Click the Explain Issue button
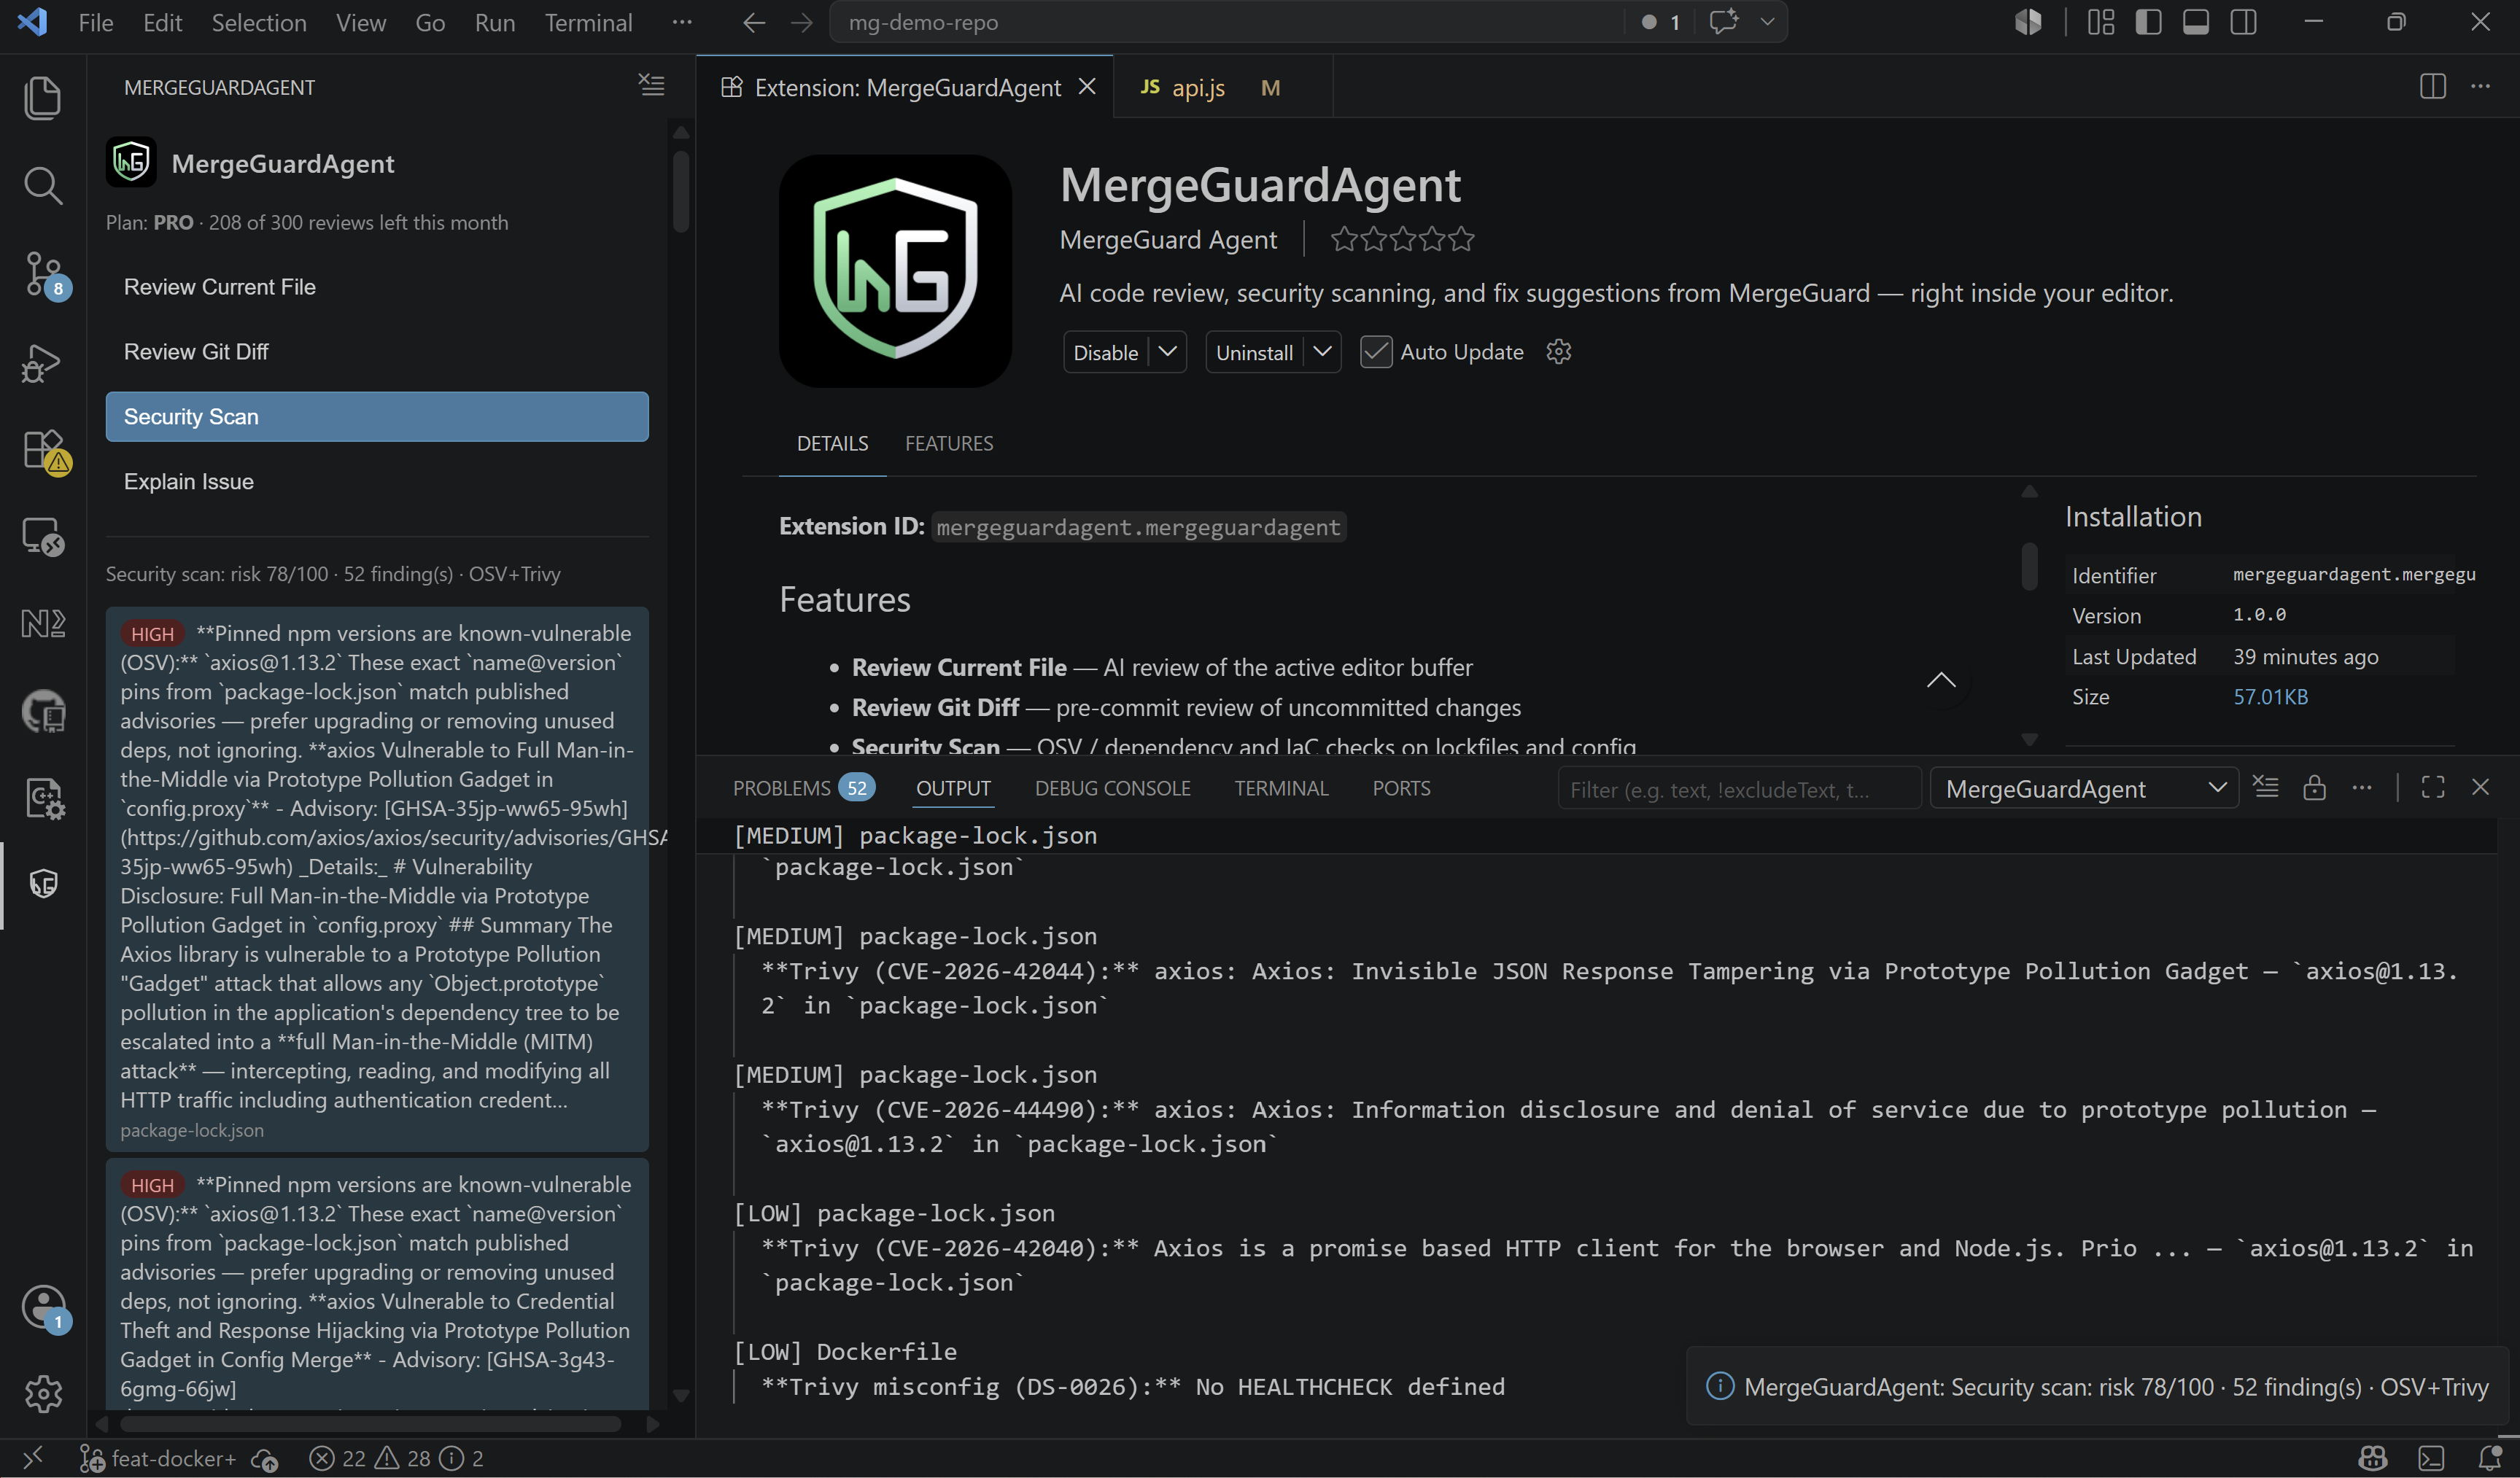Viewport: 2520px width, 1478px height. tap(377, 482)
